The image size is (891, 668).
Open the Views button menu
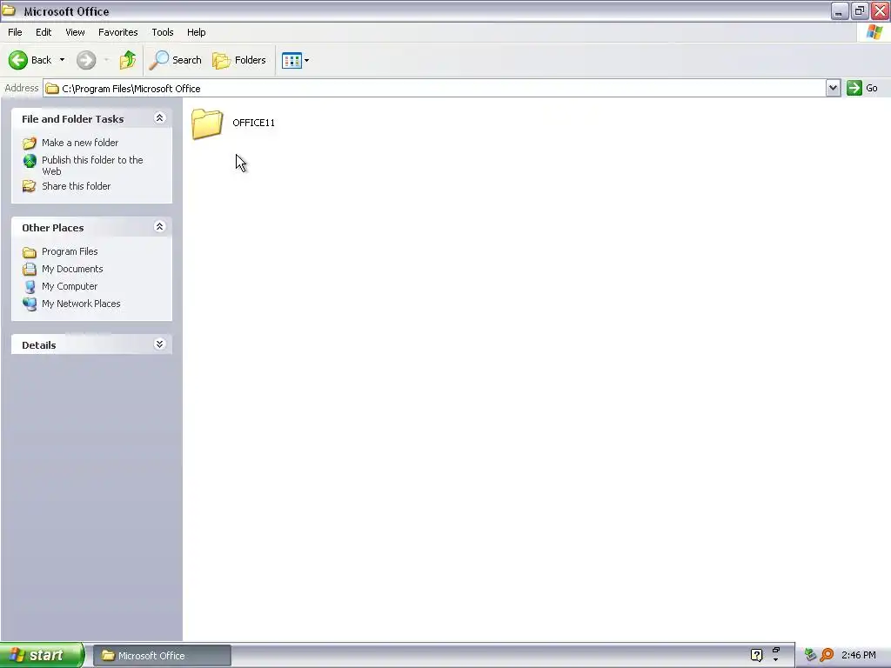click(x=296, y=60)
